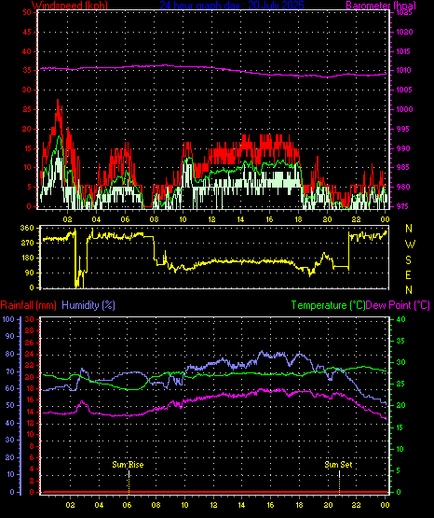Click the '270' wind direction axis value
Image resolution: width=434 pixels, height=518 pixels.
(27, 244)
